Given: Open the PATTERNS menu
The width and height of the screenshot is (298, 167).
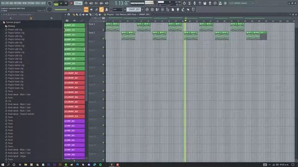Looking at the screenshot, I should tap(18, 3).
